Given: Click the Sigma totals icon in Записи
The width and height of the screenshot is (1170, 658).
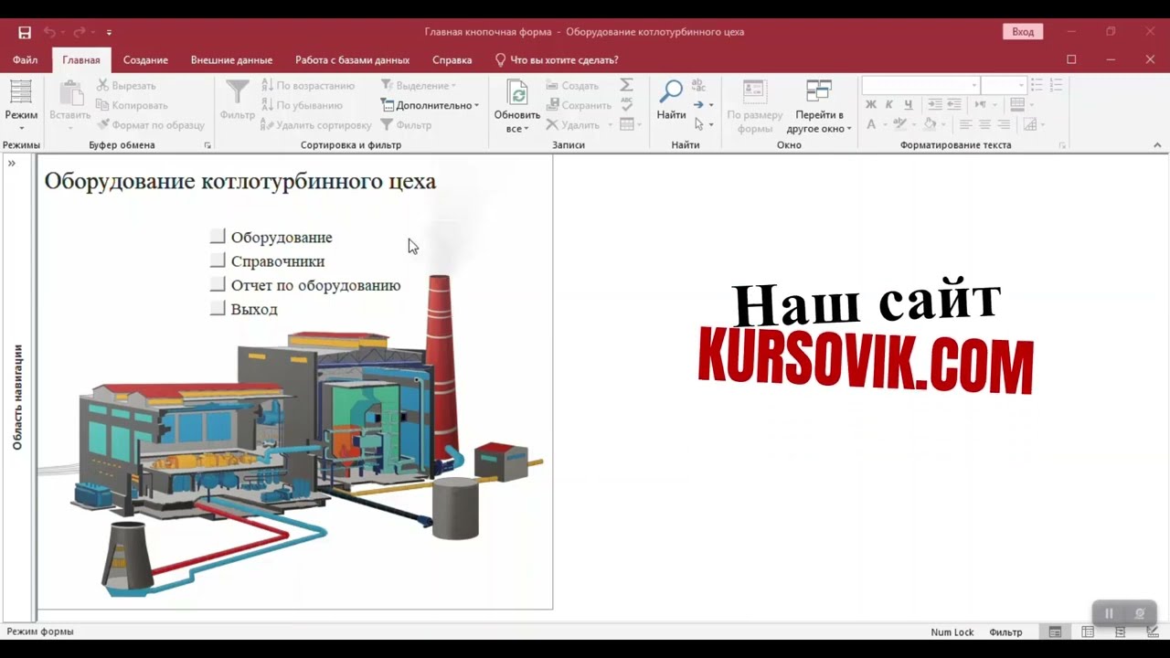Looking at the screenshot, I should tap(626, 85).
